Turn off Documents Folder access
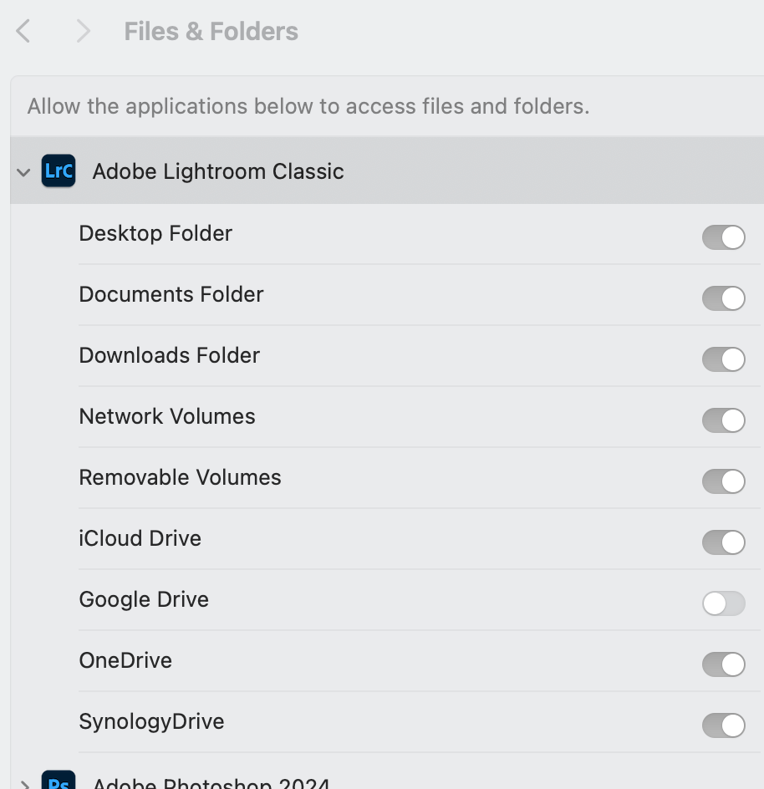Viewport: 764px width, 789px height. tap(723, 298)
